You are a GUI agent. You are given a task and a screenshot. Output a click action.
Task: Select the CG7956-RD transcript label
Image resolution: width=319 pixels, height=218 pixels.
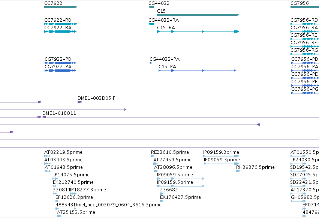tap(304, 20)
